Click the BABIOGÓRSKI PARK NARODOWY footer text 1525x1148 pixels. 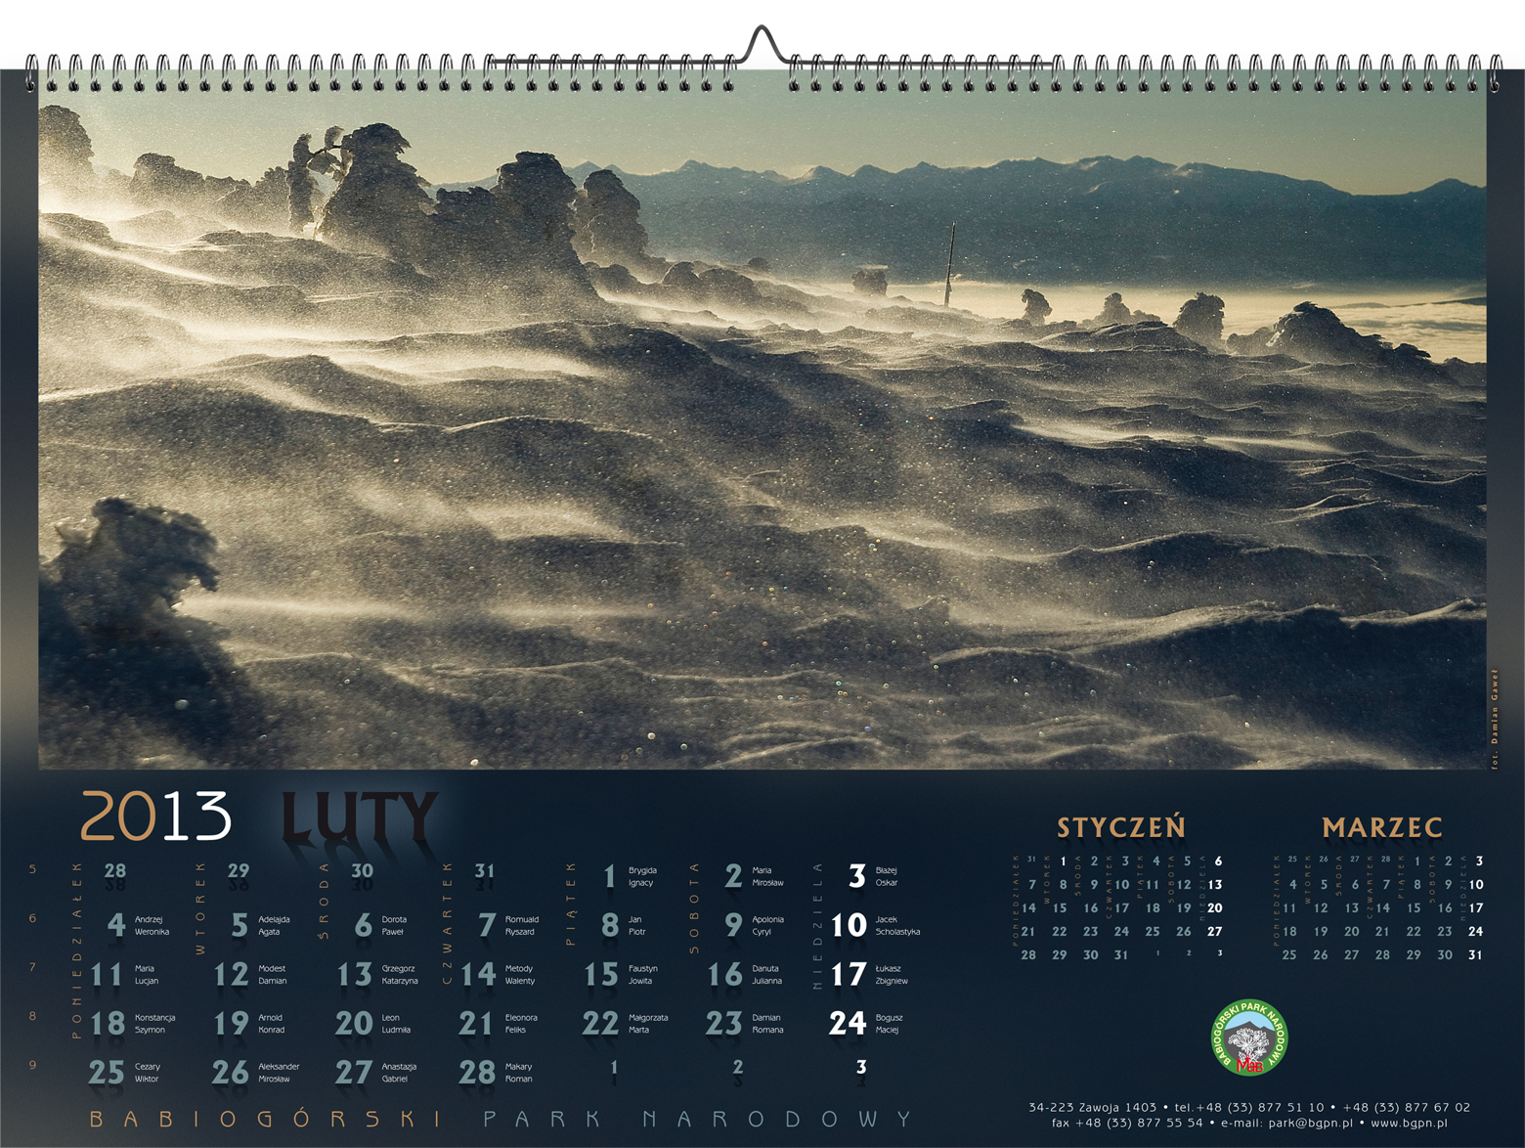501,1119
